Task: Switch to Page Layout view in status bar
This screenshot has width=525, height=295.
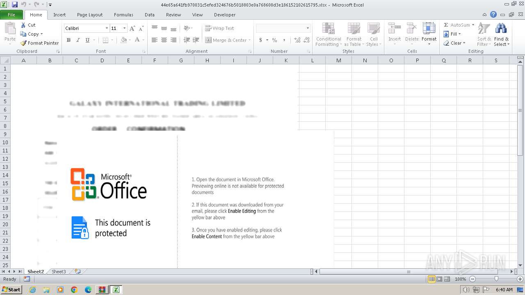Action: coord(439,279)
